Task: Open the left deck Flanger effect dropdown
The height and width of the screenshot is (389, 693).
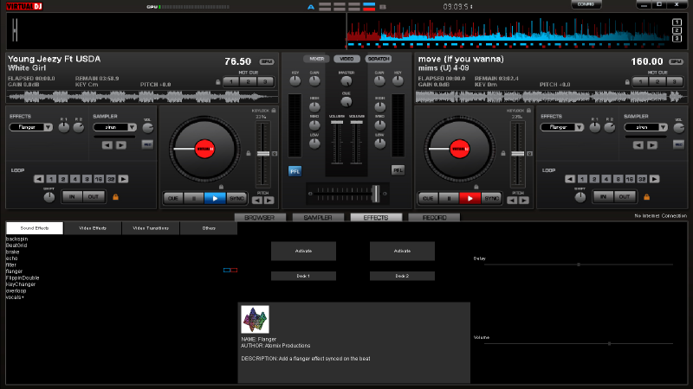Action: [x=48, y=127]
